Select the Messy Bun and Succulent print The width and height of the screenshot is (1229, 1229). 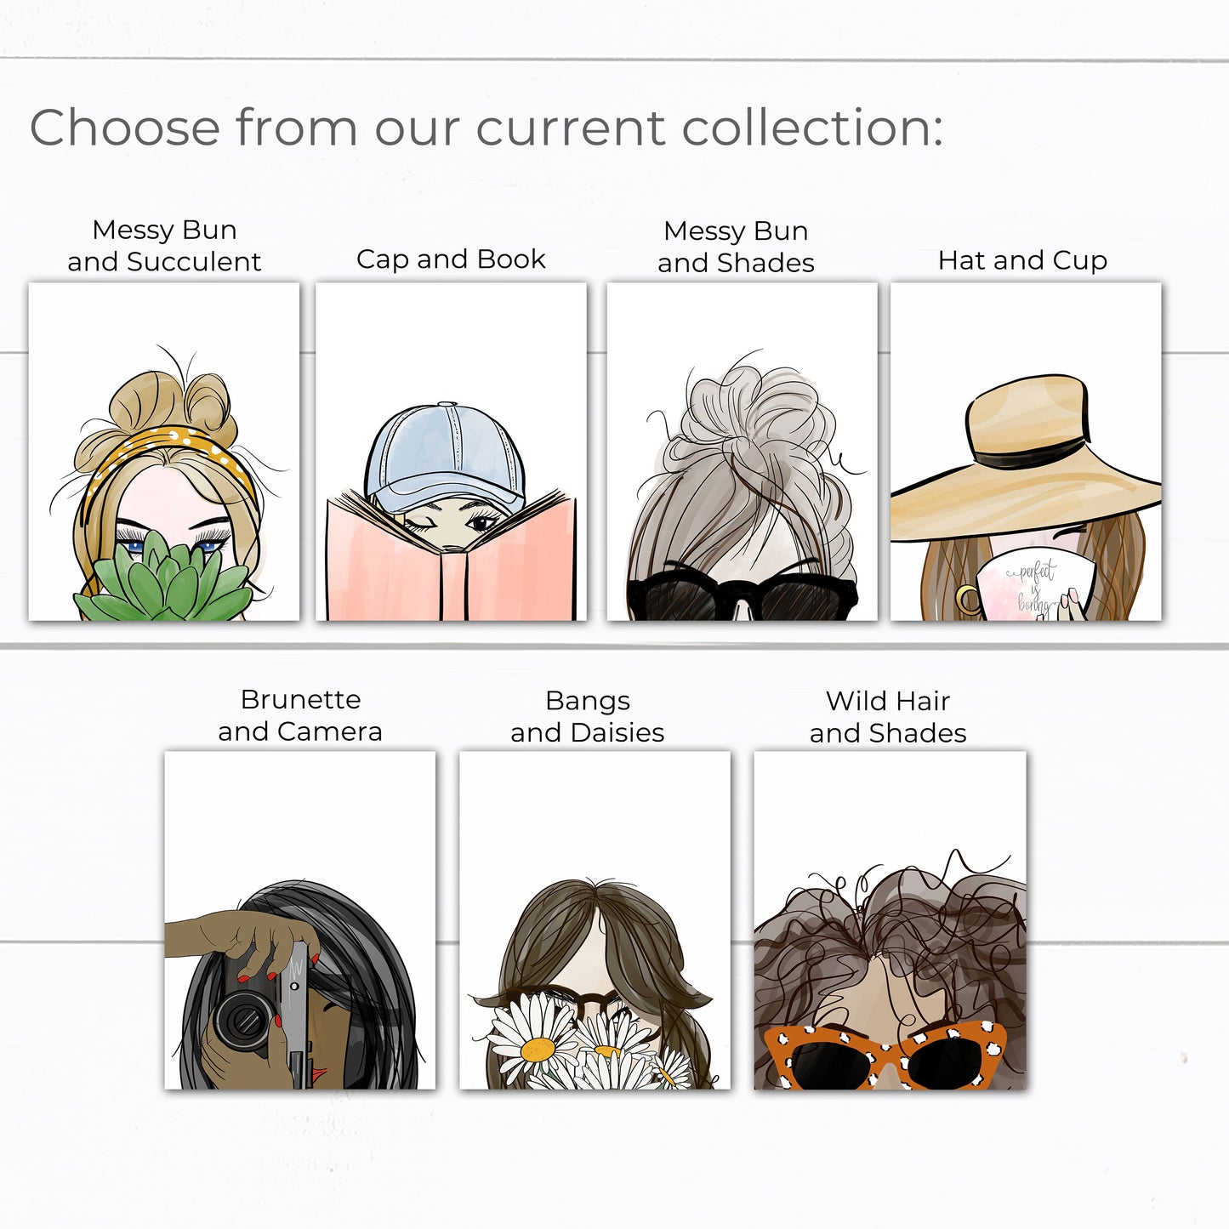click(x=164, y=452)
